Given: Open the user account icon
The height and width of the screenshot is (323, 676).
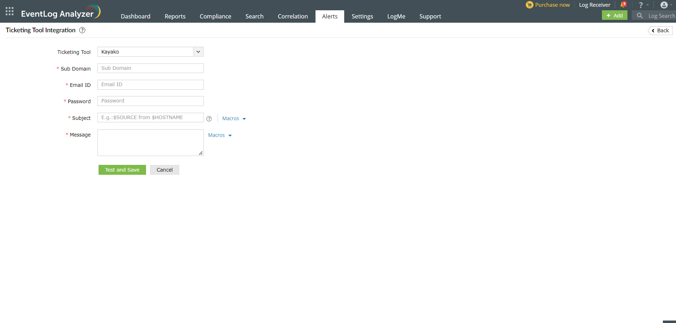Looking at the screenshot, I should coord(664,5).
